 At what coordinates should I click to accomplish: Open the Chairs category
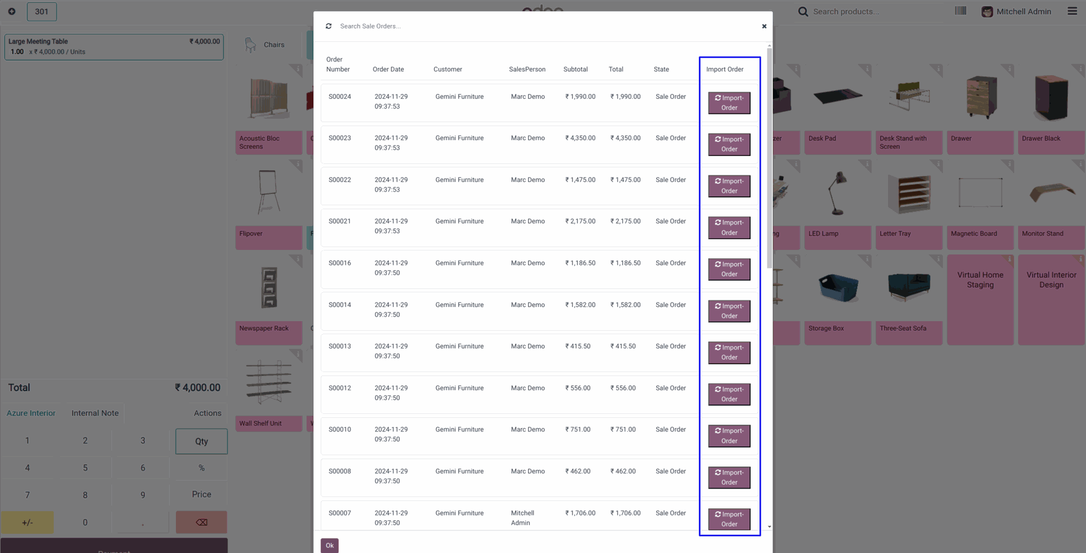pyautogui.click(x=265, y=45)
